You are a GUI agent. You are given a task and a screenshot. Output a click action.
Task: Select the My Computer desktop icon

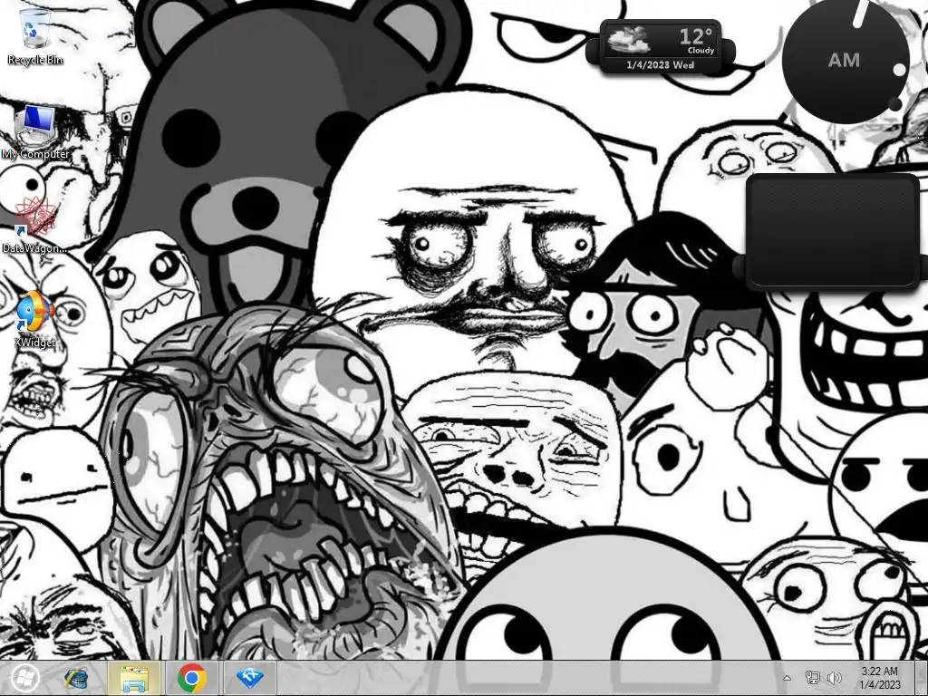[x=35, y=132]
